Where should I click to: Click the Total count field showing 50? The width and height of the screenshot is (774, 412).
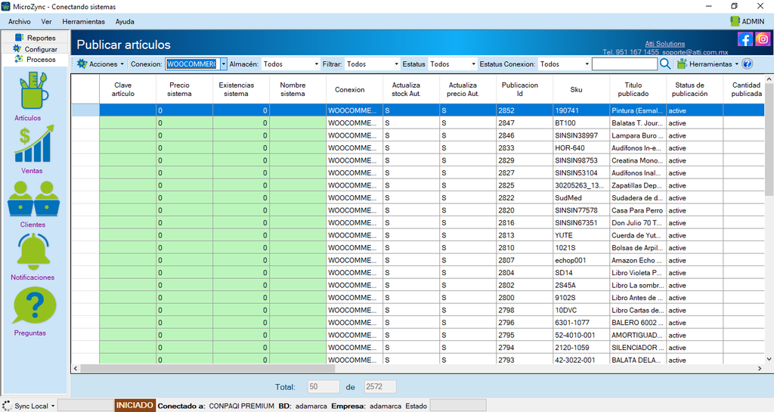click(324, 387)
